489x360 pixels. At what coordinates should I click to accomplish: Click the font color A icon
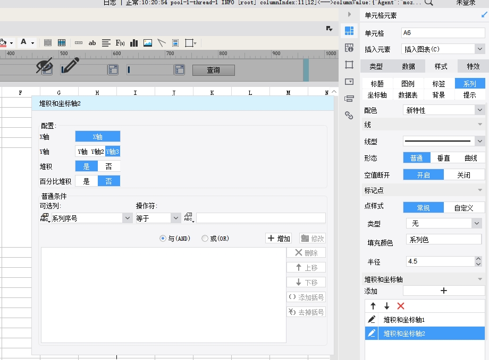coord(23,42)
